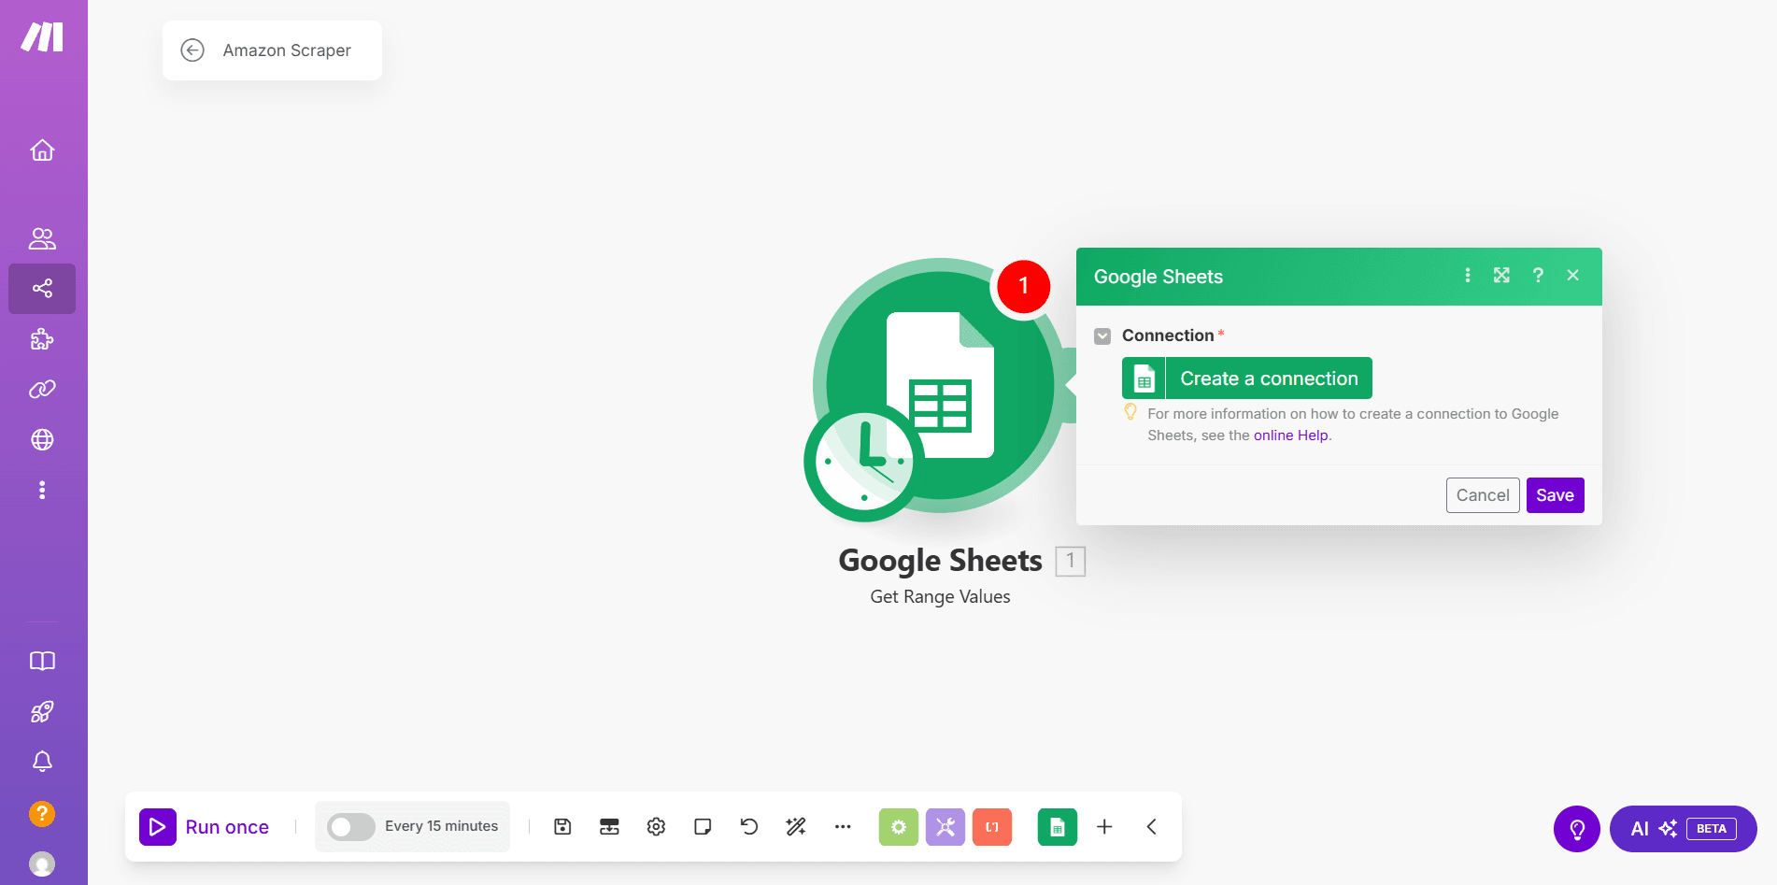Click the Google Sheets module name label

coord(940,561)
